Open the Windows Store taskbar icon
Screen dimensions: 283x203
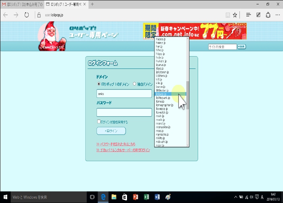point(124,197)
